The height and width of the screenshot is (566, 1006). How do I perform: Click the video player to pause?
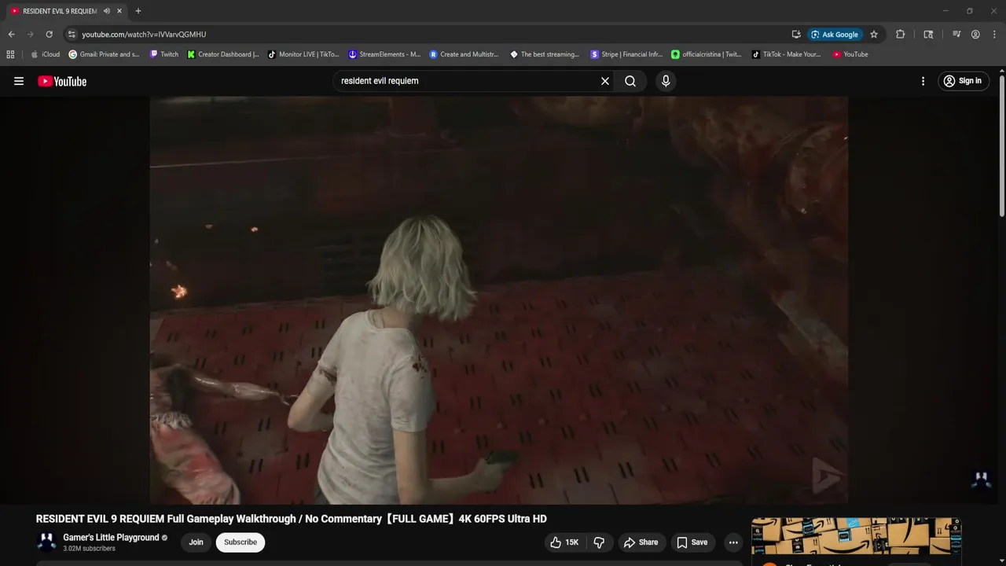click(498, 300)
